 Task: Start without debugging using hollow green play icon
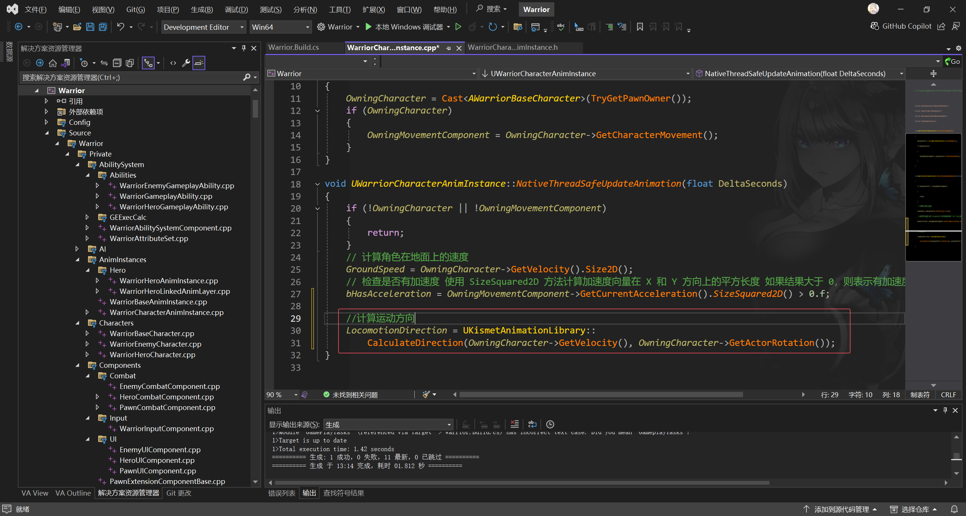458,27
